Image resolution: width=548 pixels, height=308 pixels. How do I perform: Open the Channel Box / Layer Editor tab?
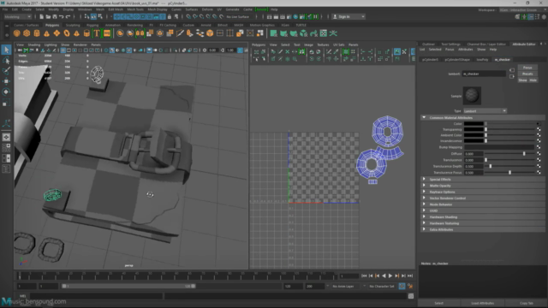486,44
